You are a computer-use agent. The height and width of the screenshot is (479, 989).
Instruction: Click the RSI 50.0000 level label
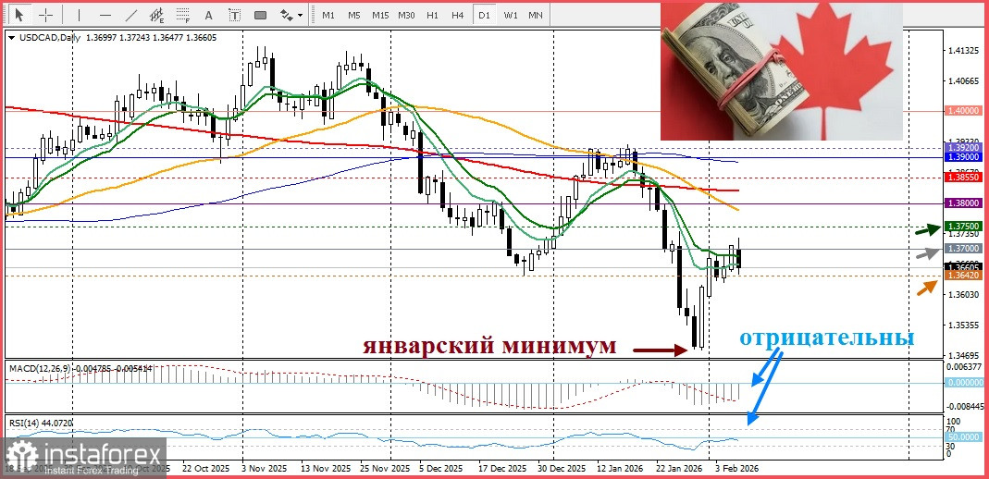(964, 436)
